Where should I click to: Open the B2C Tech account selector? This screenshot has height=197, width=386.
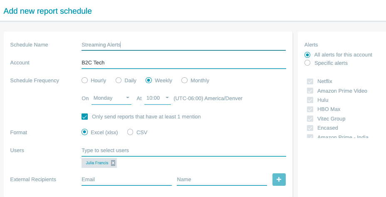[x=183, y=63]
